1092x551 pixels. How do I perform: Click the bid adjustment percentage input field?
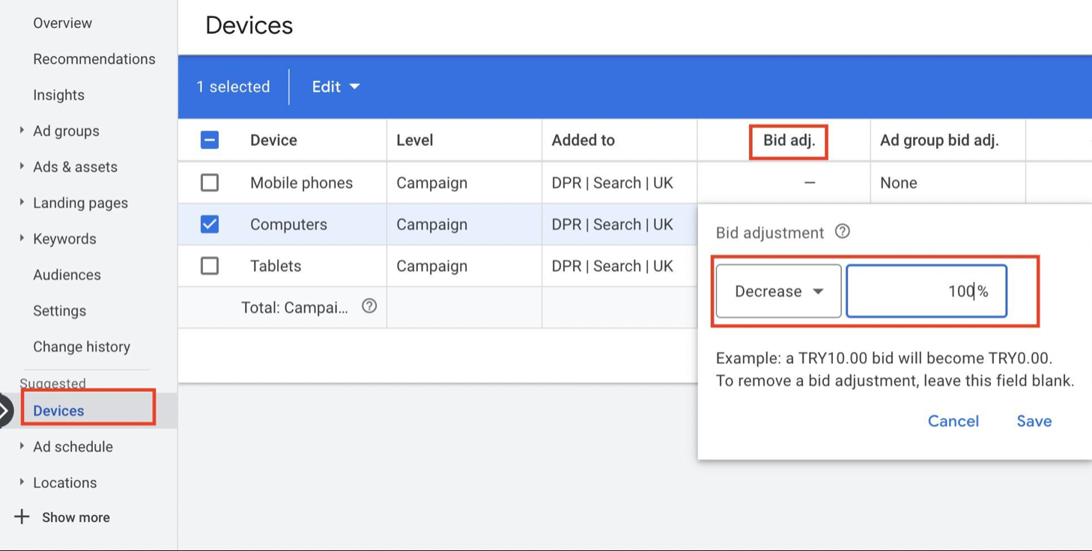926,291
